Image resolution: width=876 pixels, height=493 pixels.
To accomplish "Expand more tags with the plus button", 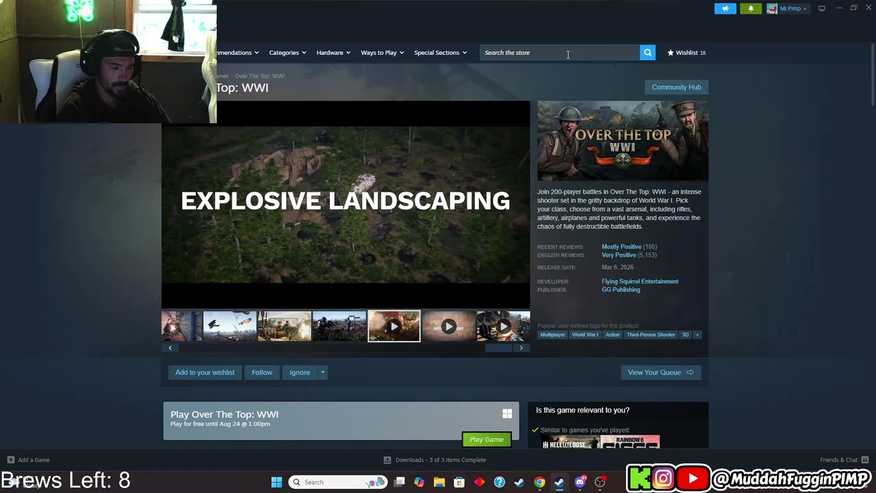I will point(697,335).
